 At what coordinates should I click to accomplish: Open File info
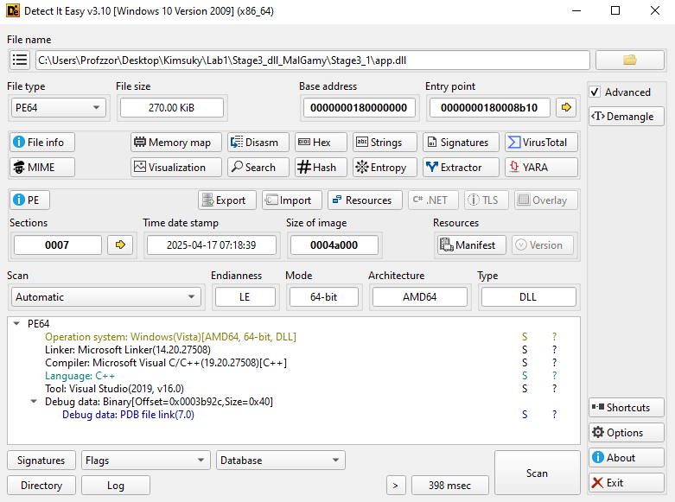click(42, 142)
